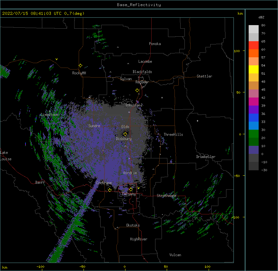Click the km label at top right
The width and height of the screenshot is (278, 271).
click(240, 14)
